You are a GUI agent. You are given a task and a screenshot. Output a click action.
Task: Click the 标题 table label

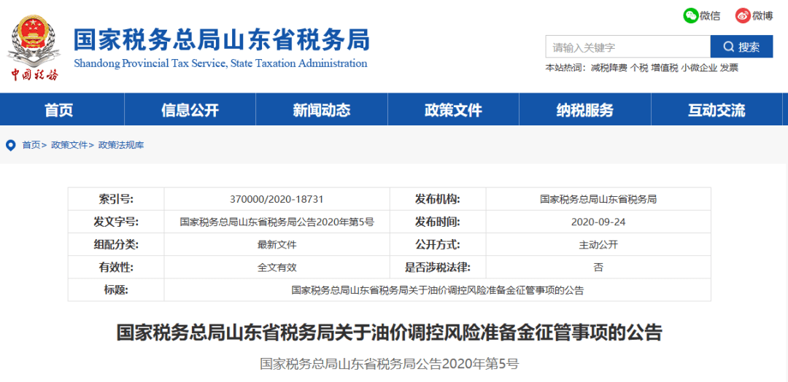pos(116,289)
